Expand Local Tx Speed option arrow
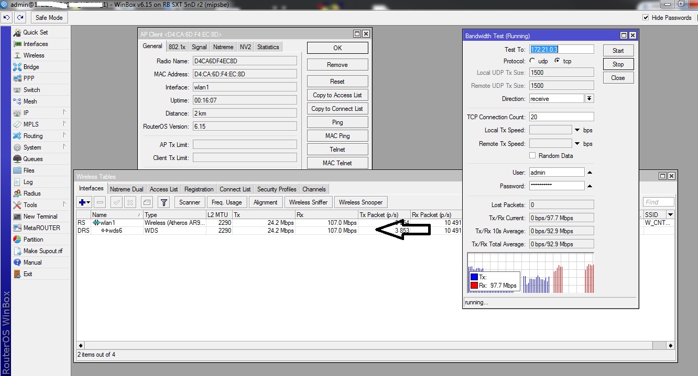 click(x=577, y=130)
